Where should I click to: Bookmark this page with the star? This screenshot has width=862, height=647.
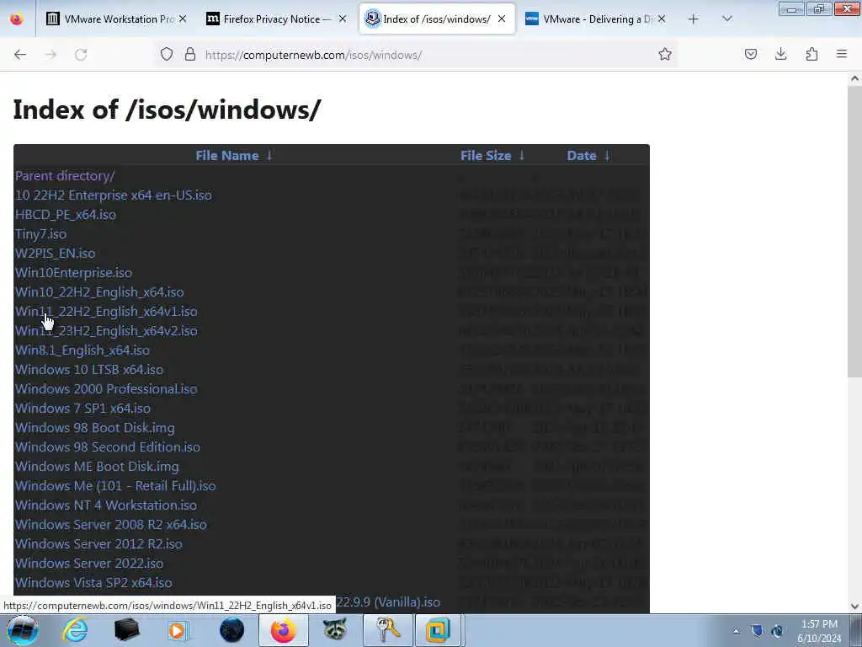pyautogui.click(x=665, y=54)
